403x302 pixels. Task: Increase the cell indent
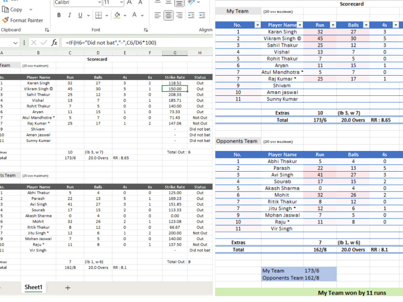click(x=202, y=15)
